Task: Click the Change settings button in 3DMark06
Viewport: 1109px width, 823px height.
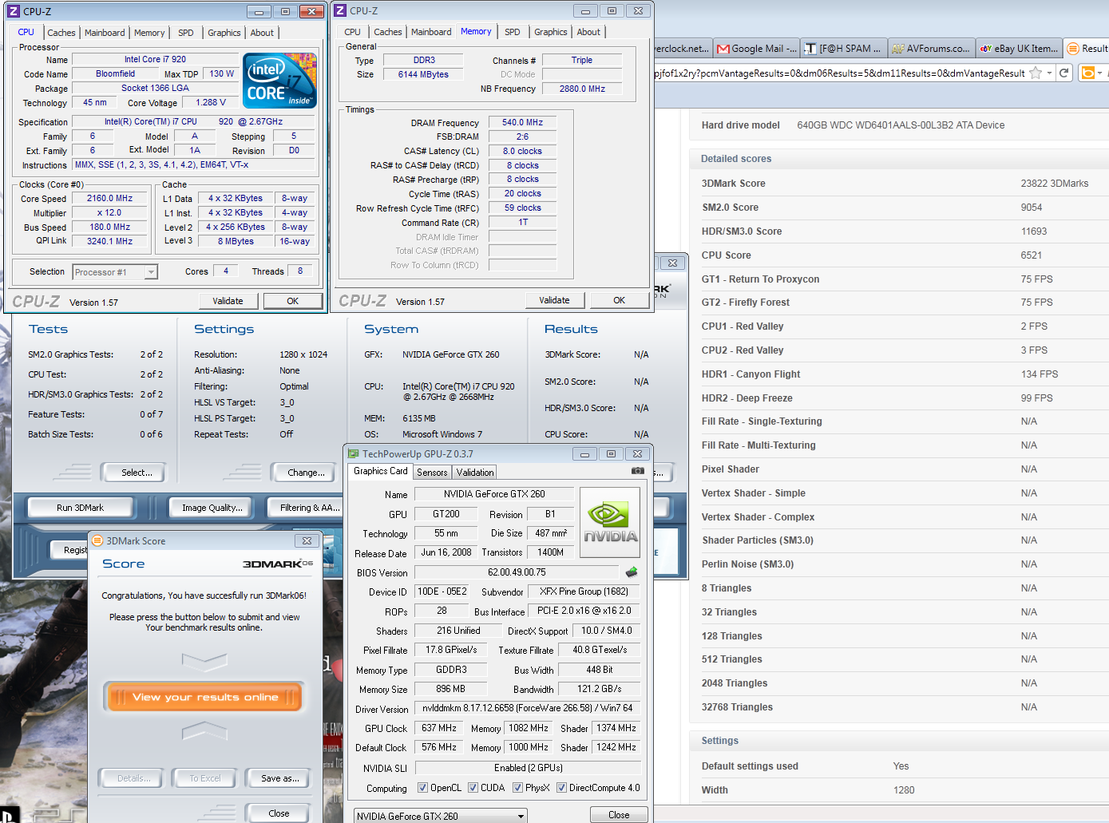Action: pos(303,473)
